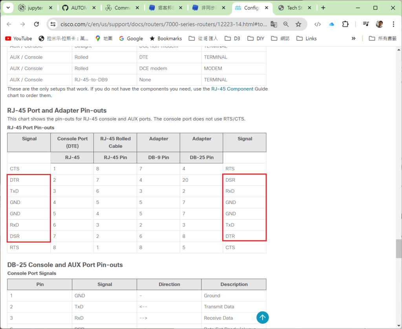Viewport: 402px width, 329px height.
Task: Open media control icon
Action: pyautogui.click(x=366, y=24)
